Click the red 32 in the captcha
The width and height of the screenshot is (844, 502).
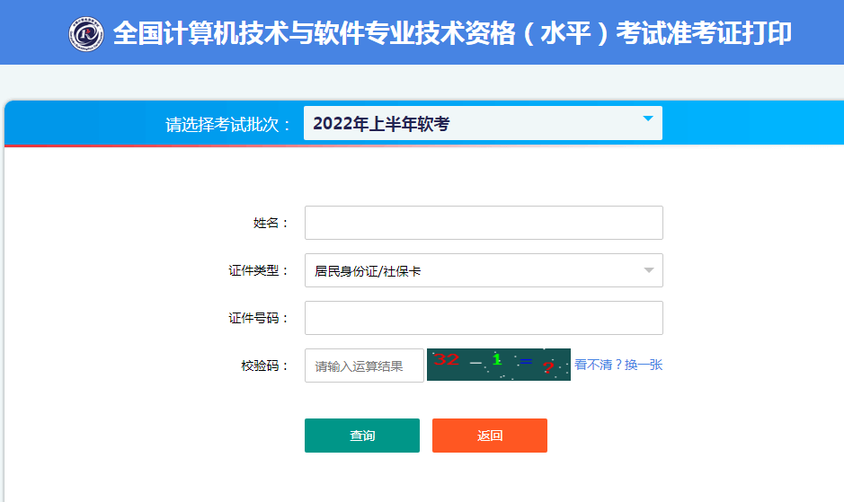coord(446,359)
